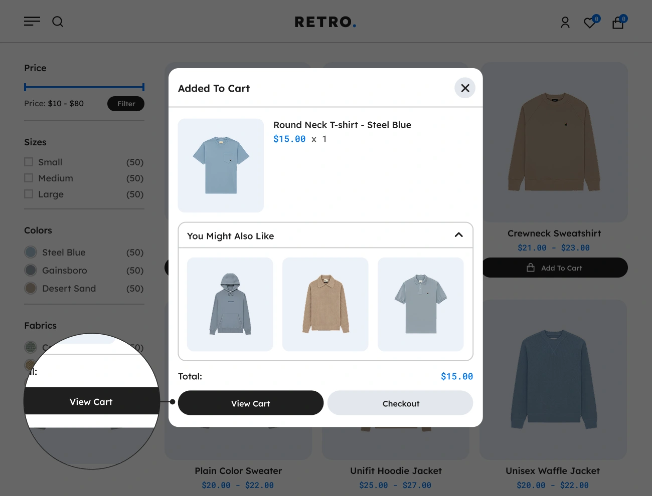
Task: Click the Checkout button
Action: tap(400, 403)
